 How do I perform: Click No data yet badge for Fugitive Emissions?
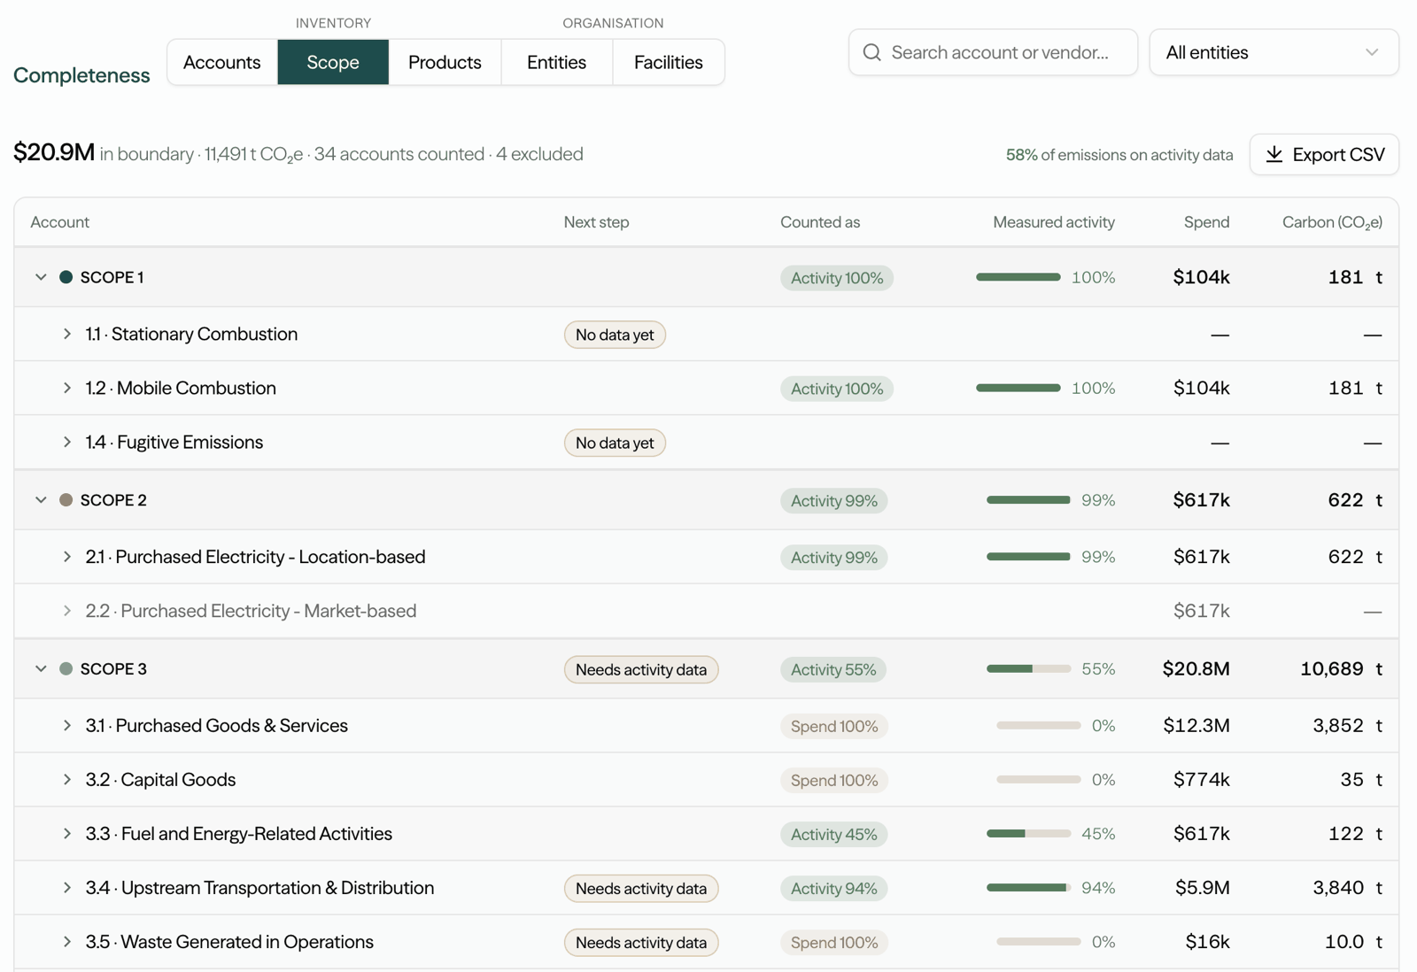[x=615, y=443]
